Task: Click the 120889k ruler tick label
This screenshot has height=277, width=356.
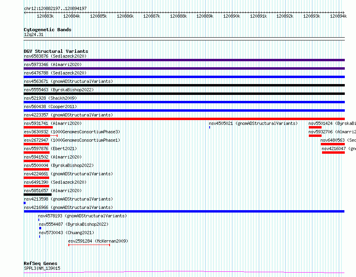Action: pyautogui.click(x=205, y=16)
